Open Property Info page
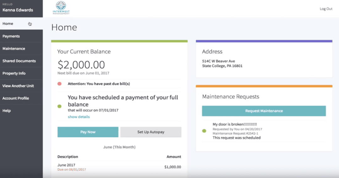Screen dimensions: 339x178 coord(14,73)
